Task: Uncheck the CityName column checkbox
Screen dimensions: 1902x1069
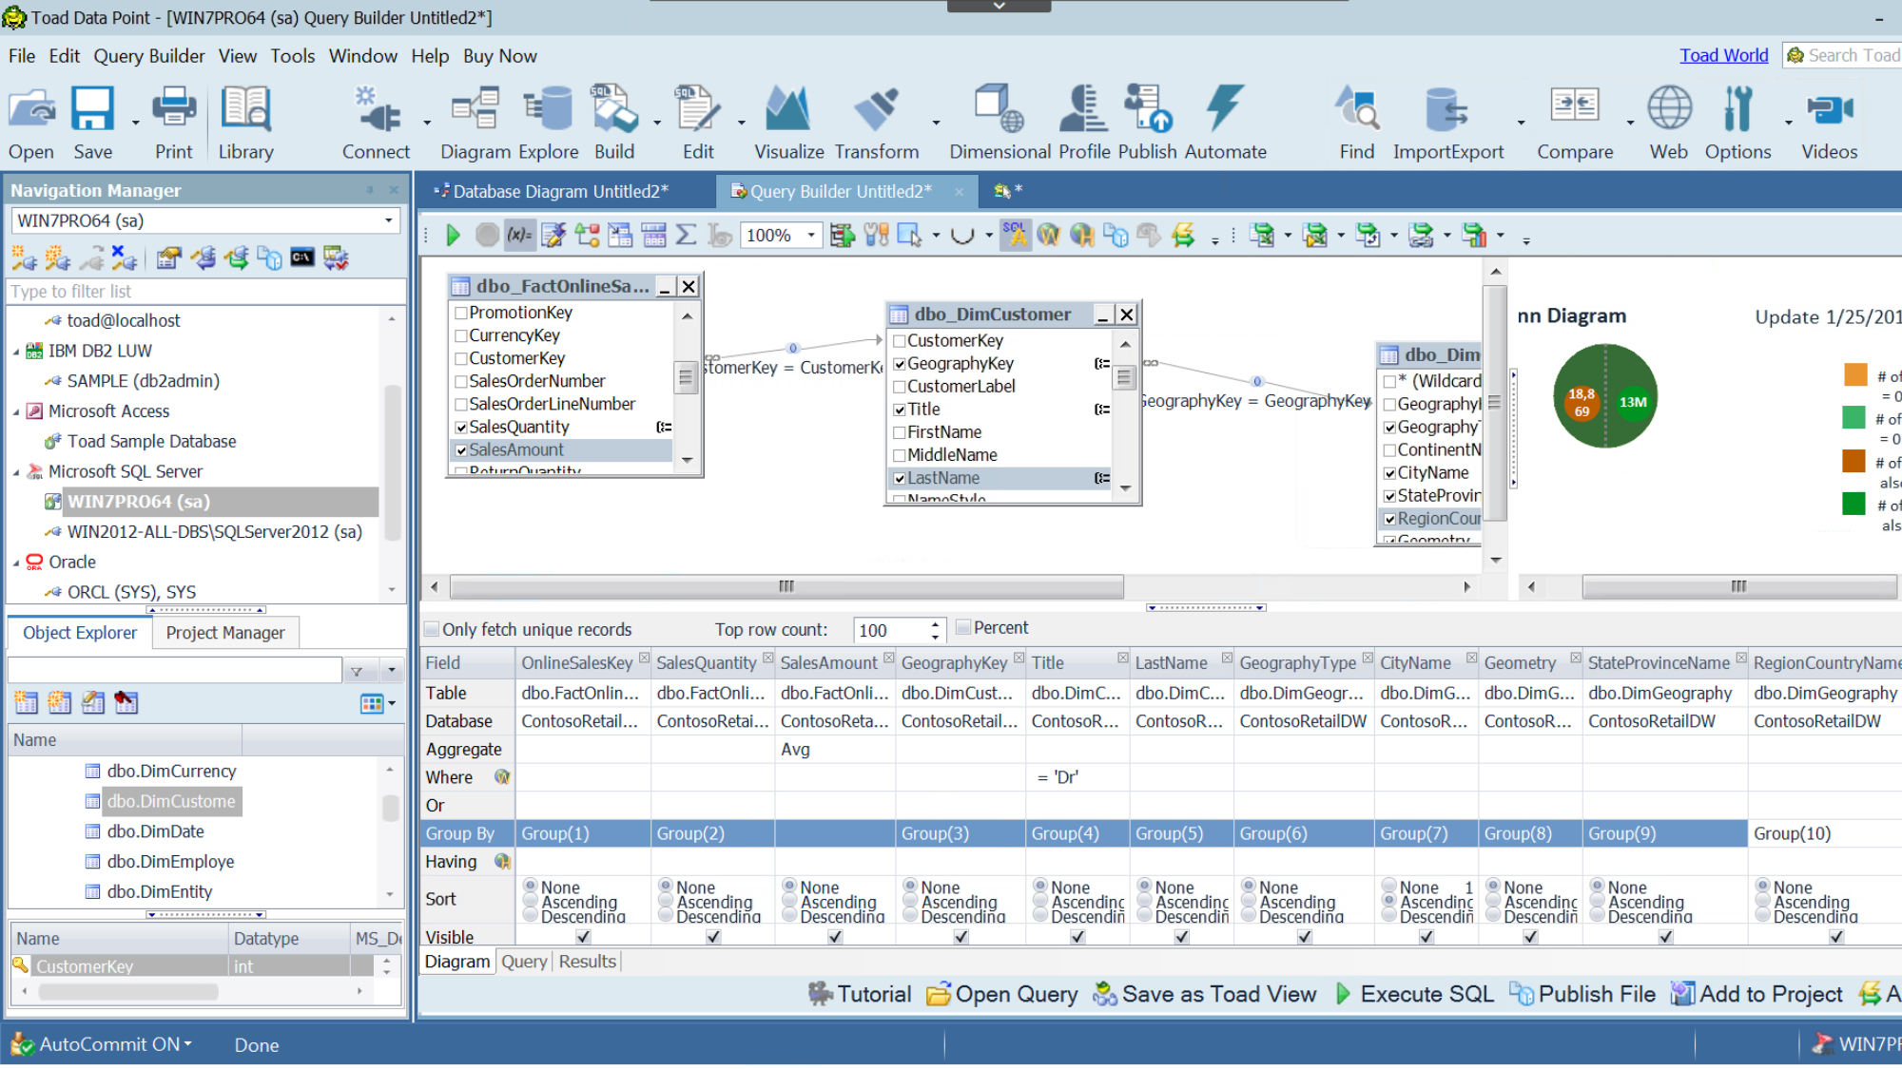Action: (x=1389, y=473)
